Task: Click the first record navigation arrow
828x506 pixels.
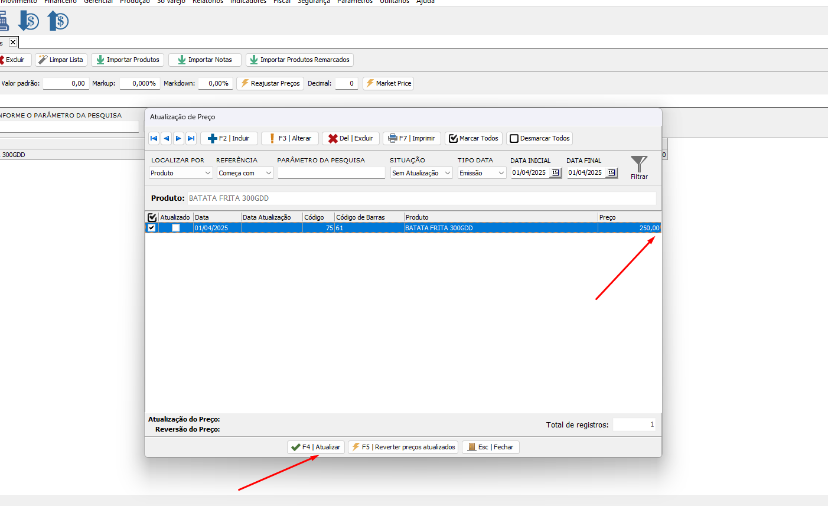Action: pos(154,138)
